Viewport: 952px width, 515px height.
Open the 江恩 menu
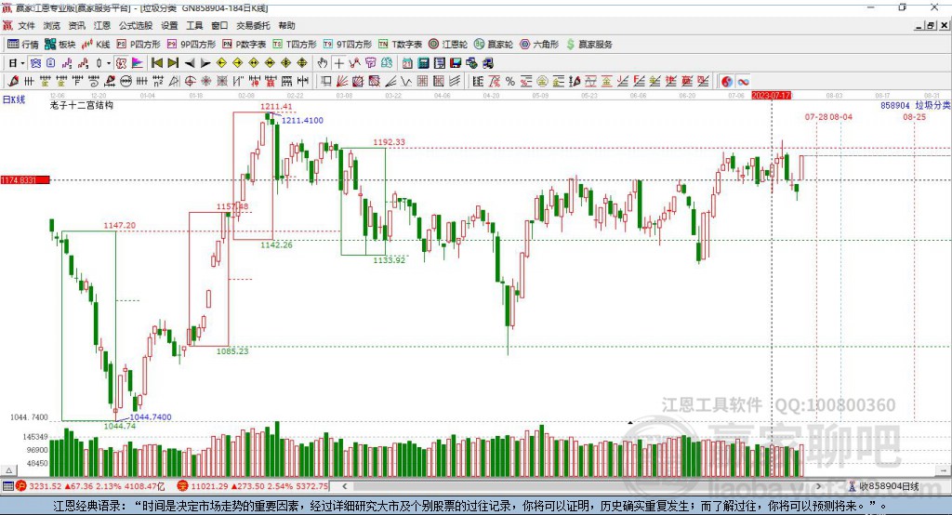pos(102,25)
